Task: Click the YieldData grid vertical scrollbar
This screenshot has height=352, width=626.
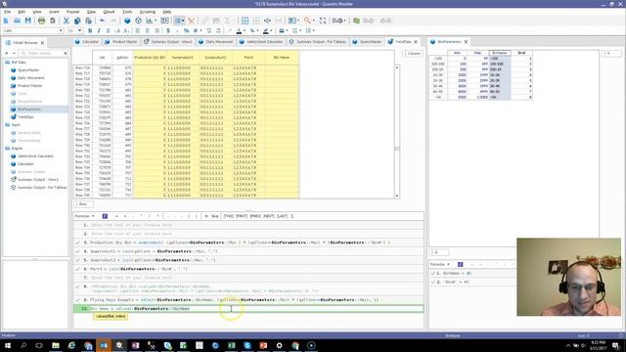Action: coord(397,132)
